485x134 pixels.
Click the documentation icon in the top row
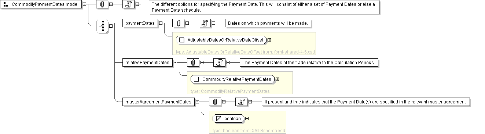(128, 4)
